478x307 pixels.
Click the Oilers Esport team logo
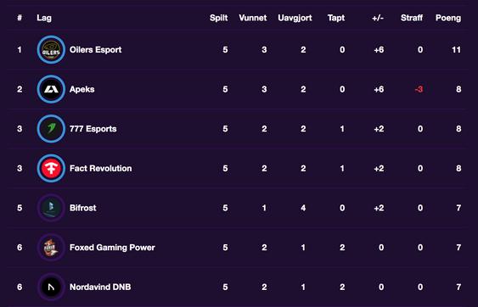click(x=51, y=50)
